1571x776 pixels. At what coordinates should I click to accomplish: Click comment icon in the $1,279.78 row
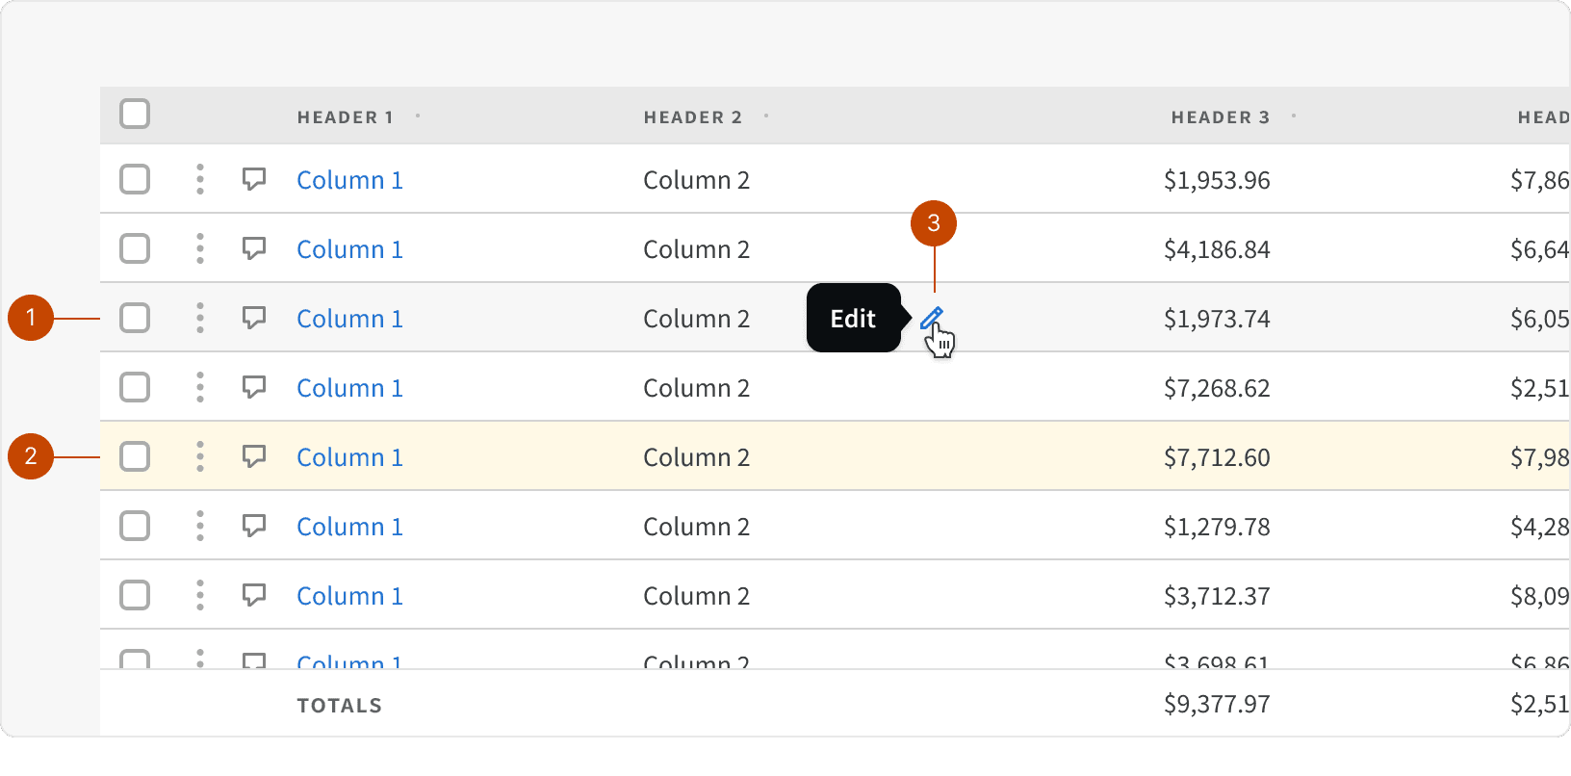click(254, 526)
